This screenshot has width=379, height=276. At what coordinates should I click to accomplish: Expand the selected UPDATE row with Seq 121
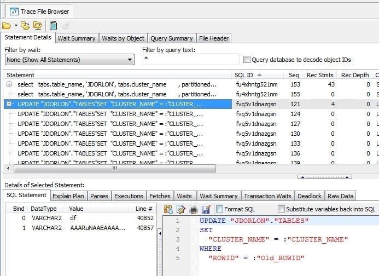pyautogui.click(x=9, y=104)
